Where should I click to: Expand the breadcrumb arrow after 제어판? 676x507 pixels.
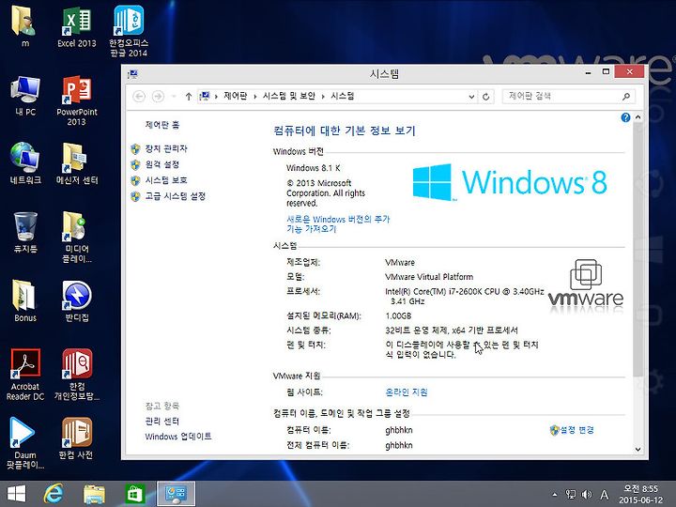[254, 97]
